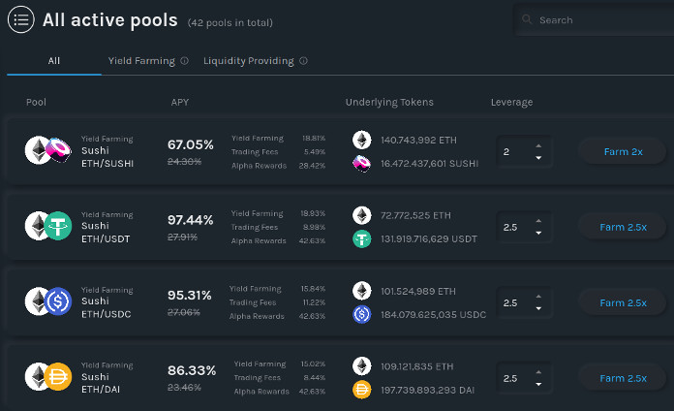This screenshot has width=674, height=411.
Task: Click the strikethrough 24.30% APY value
Action: [184, 161]
